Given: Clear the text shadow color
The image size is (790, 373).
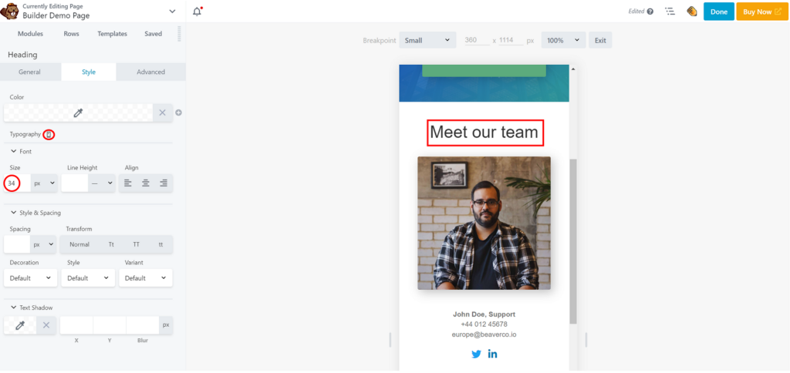Looking at the screenshot, I should (46, 325).
